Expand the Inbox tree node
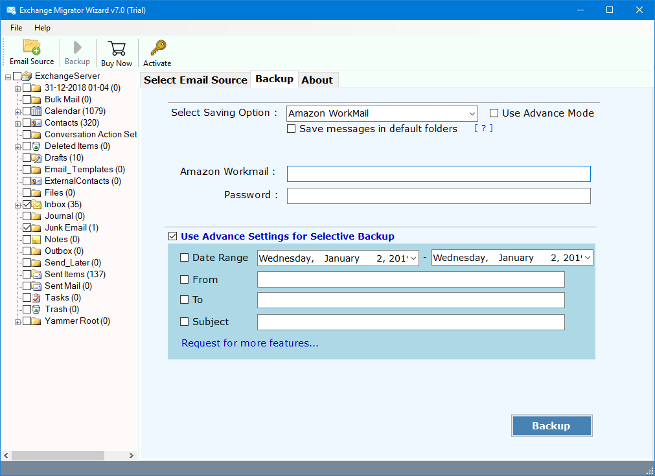The height and width of the screenshot is (476, 655). (17, 206)
